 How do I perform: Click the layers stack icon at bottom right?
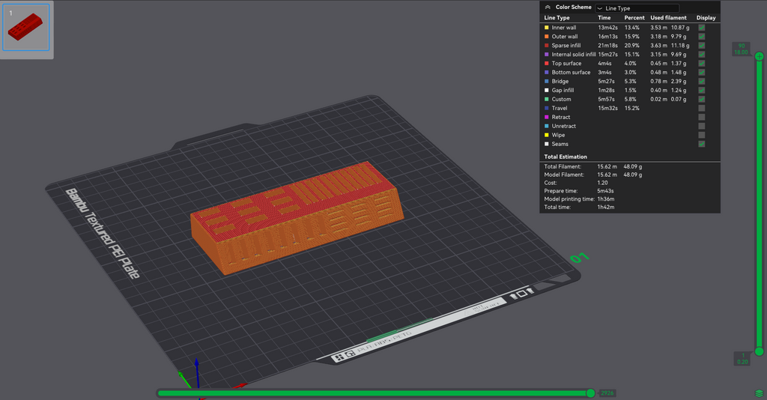coord(760,393)
